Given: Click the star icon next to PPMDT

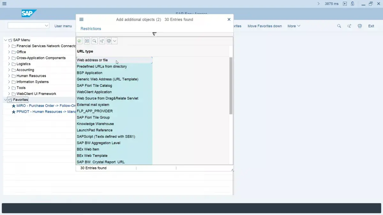Looking at the screenshot, I should [x=13, y=112].
